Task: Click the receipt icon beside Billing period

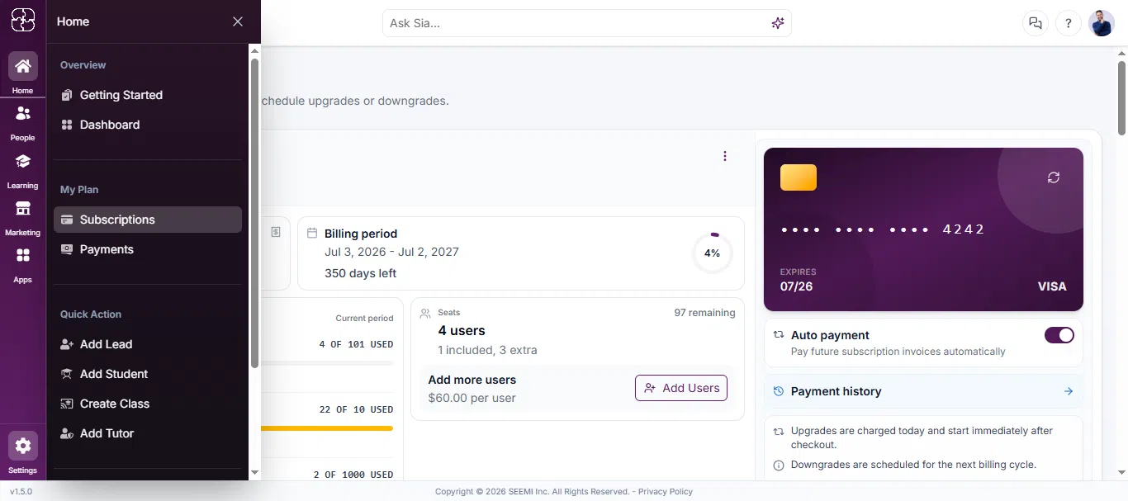Action: pos(276,232)
